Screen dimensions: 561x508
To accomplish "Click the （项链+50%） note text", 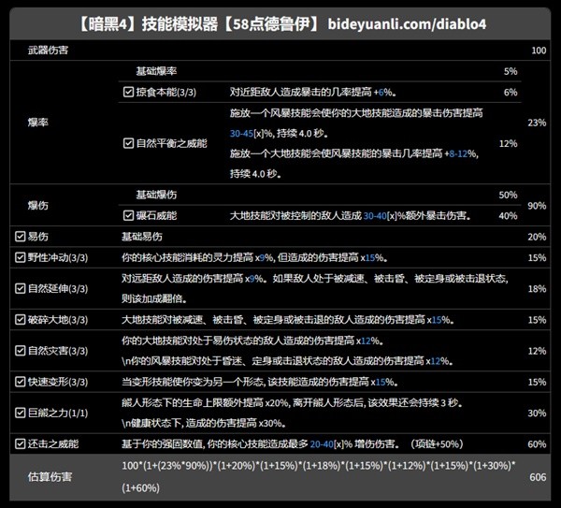I will click(x=435, y=444).
